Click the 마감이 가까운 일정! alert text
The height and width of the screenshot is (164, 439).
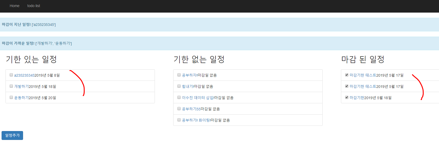click(x=18, y=43)
